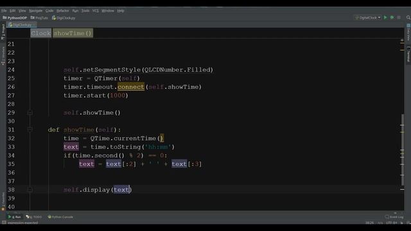Screen dimensions: 411x231
Task: Open the Terminal side panel
Action: pyautogui.click(x=408, y=54)
